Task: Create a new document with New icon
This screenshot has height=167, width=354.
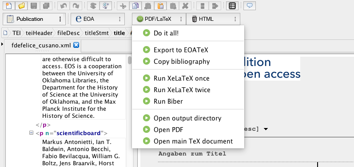Action: [x=9, y=6]
